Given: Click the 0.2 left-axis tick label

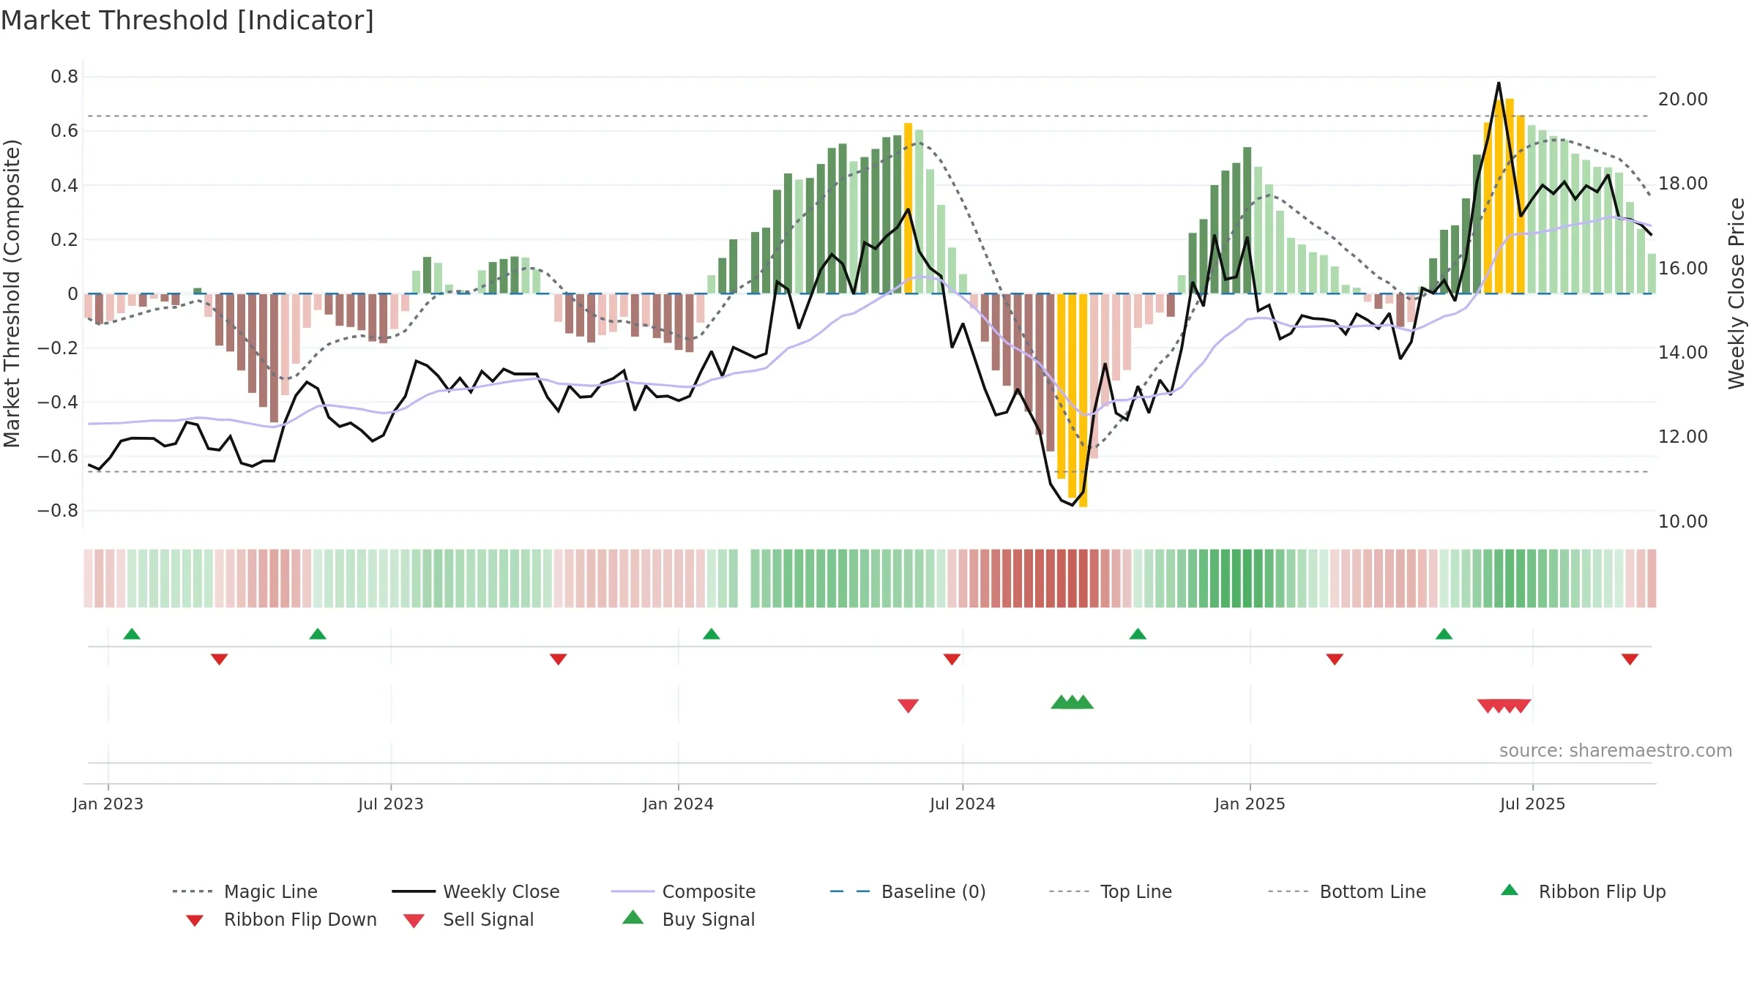Looking at the screenshot, I should (x=64, y=239).
